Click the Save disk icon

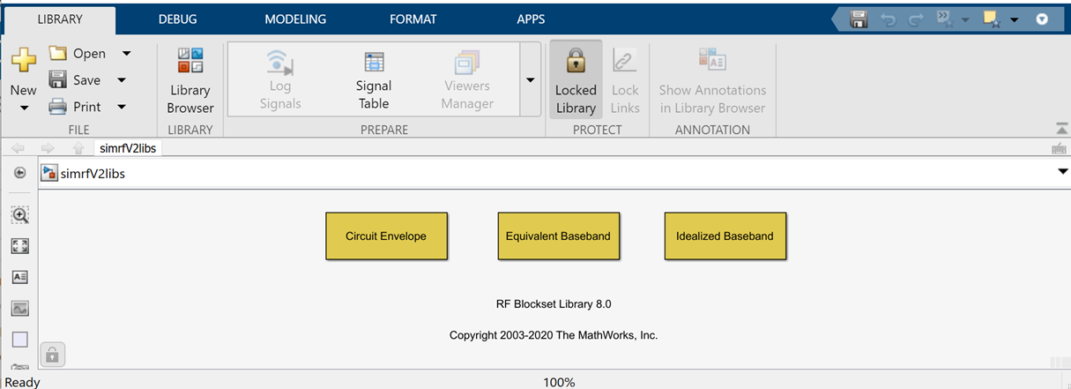(58, 80)
